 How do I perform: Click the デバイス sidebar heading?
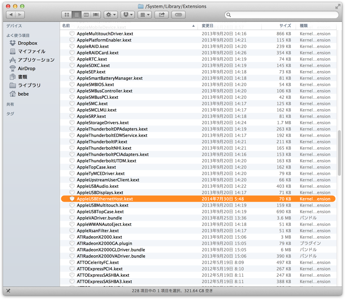(x=14, y=26)
